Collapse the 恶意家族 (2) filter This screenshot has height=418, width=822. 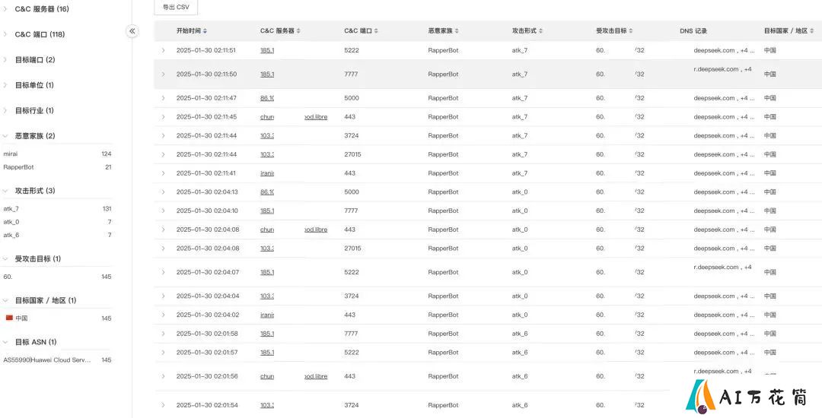coord(5,136)
